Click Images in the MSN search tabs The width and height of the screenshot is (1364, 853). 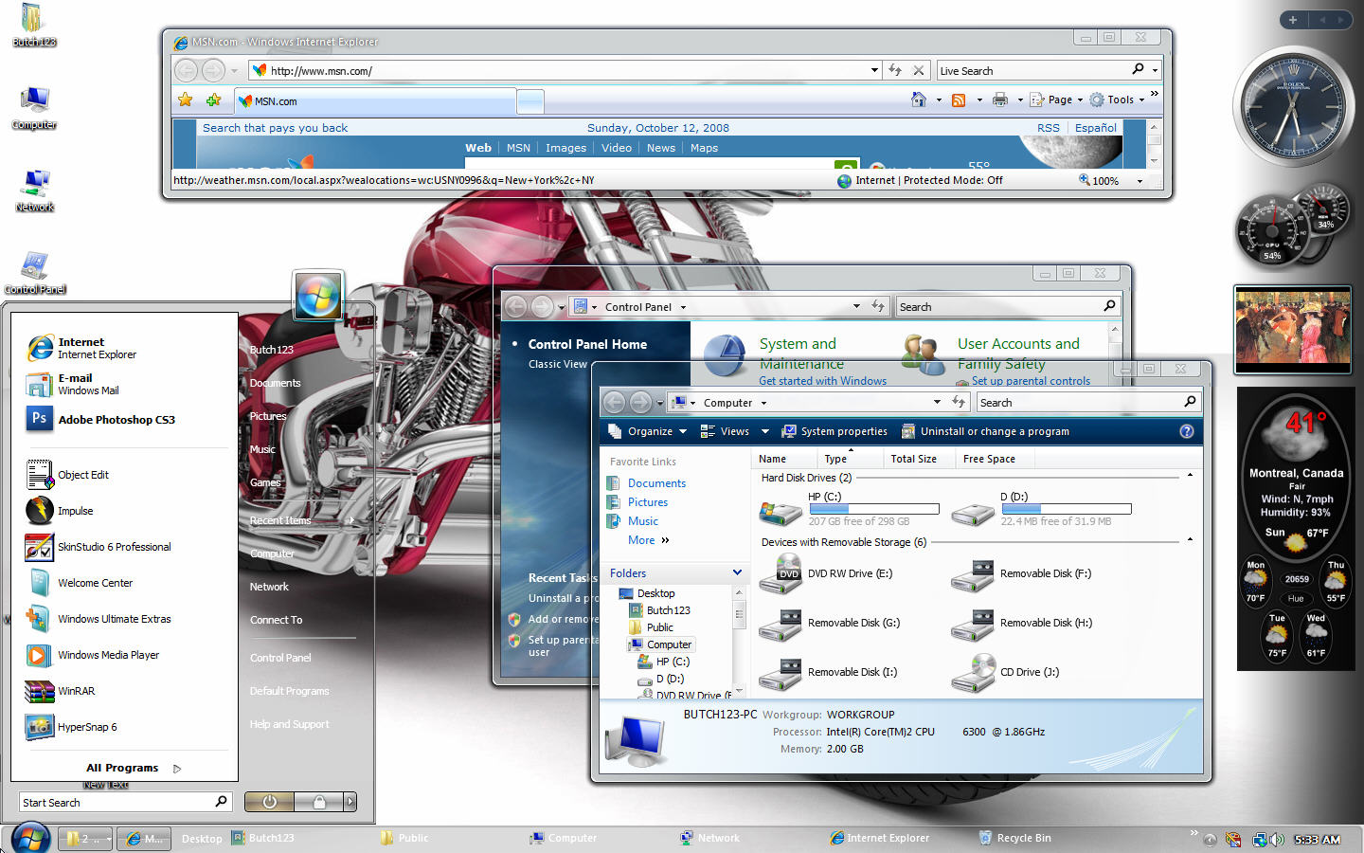(565, 148)
